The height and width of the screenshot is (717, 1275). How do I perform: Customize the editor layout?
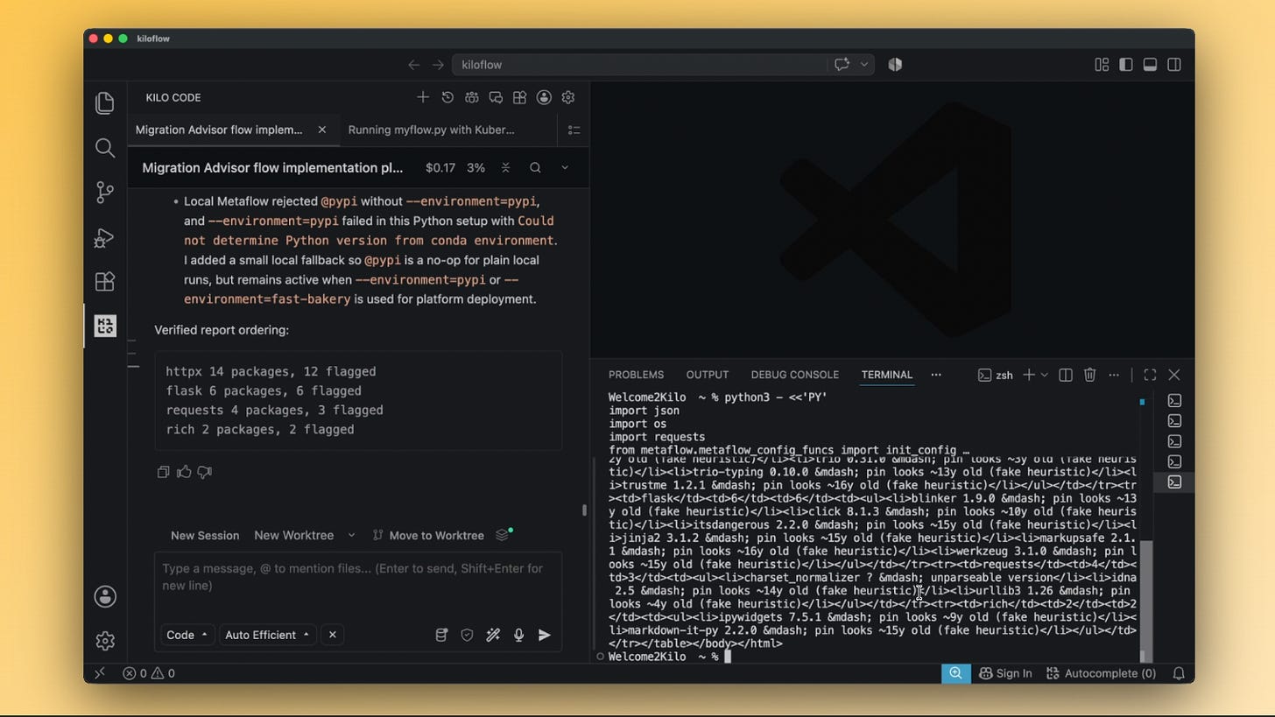coord(1102,64)
